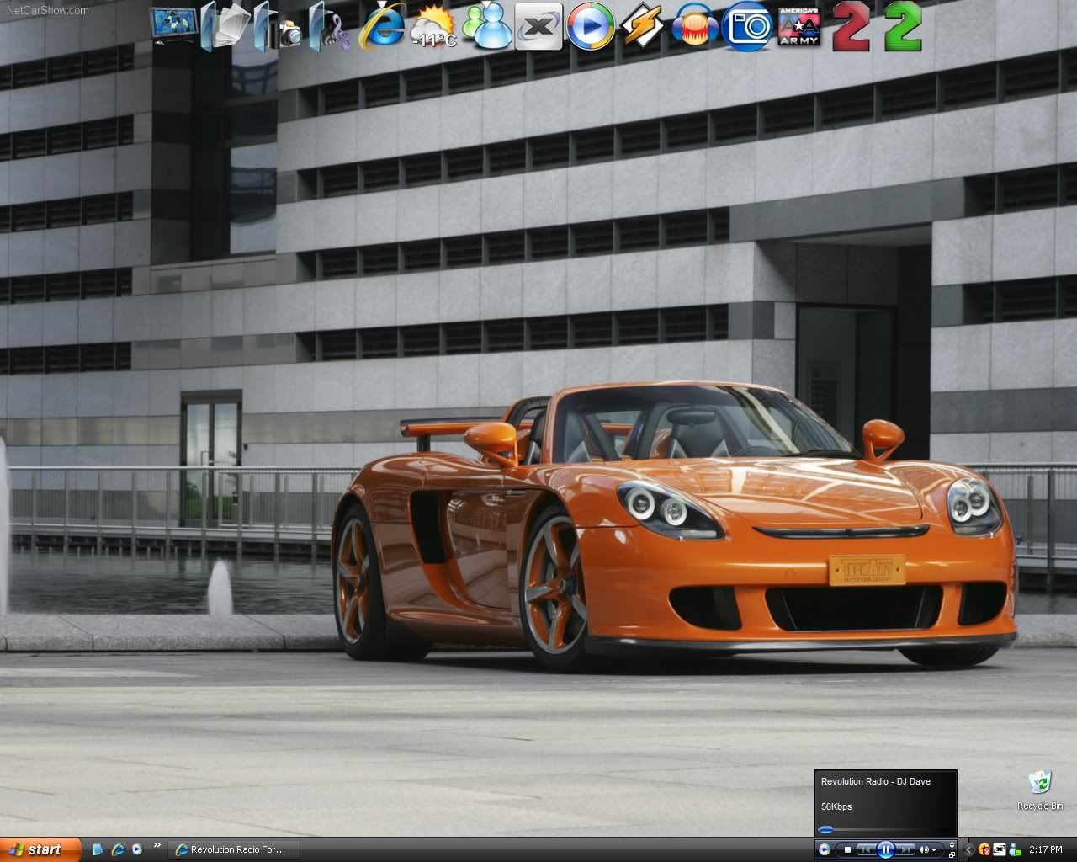The width and height of the screenshot is (1077, 862).
Task: Expand hidden system tray icons
Action: pos(968,849)
